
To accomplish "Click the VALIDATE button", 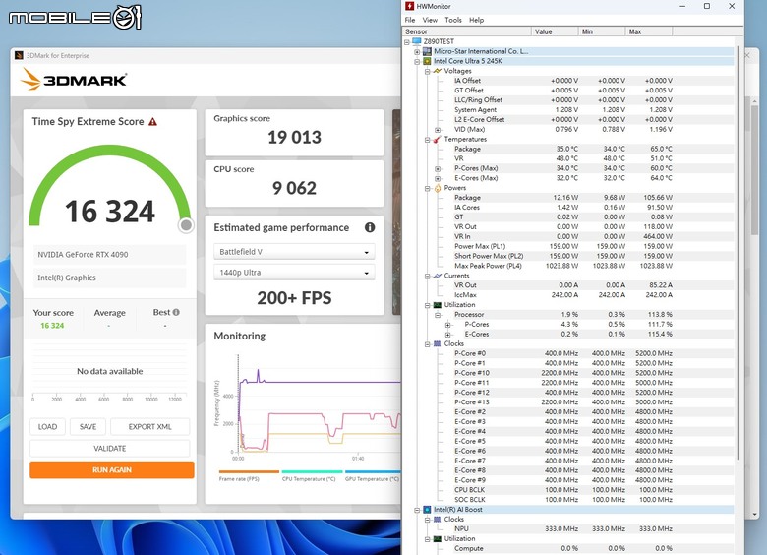I will click(x=109, y=449).
